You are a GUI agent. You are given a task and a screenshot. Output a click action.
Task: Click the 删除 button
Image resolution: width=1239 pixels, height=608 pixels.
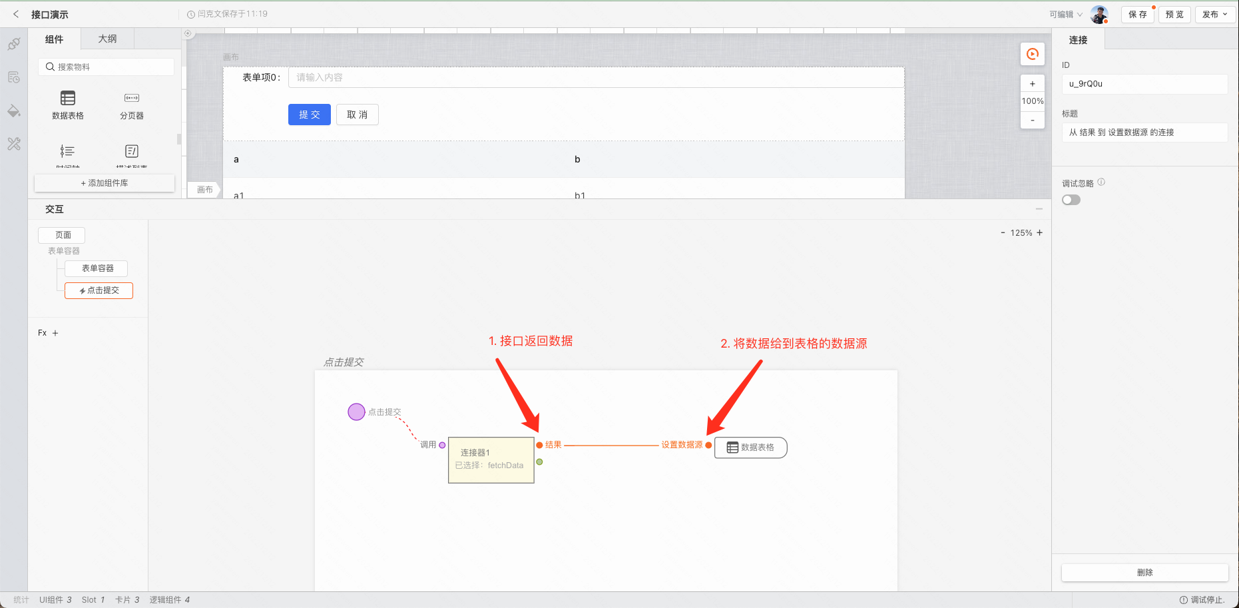point(1145,573)
